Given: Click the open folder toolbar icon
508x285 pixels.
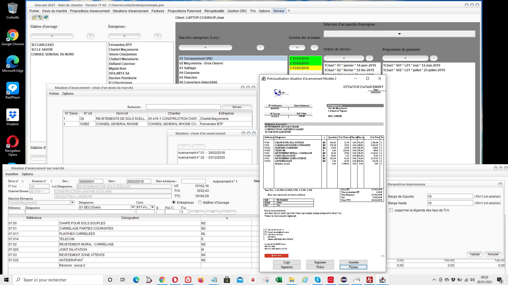Looking at the screenshot, I should (34, 17).
